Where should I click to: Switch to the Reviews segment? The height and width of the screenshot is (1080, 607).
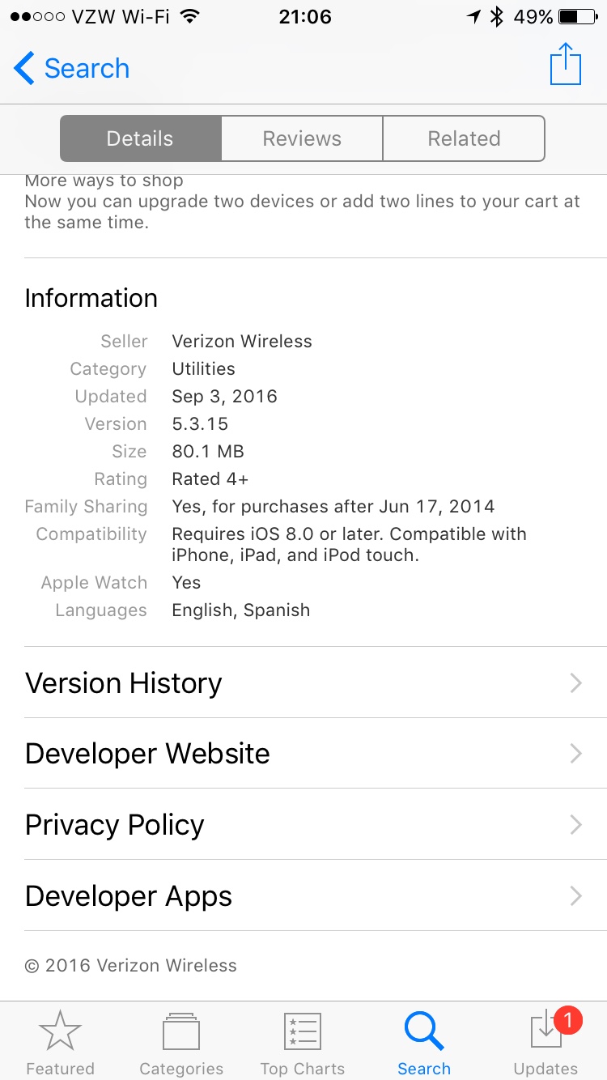point(302,138)
